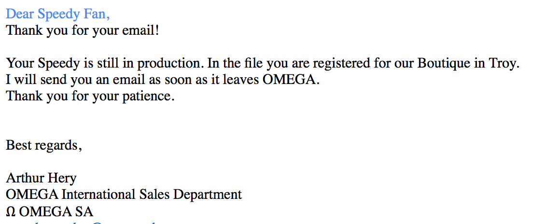The image size is (533, 224).
Task: Click the blue "Dear Speedy Fan," greeting
Action: (x=58, y=14)
